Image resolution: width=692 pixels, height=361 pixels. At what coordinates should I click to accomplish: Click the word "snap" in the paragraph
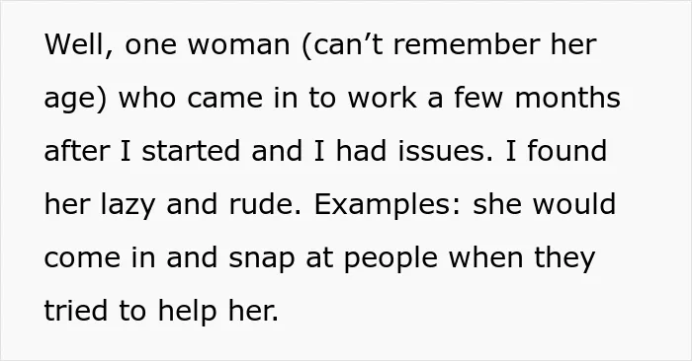point(262,258)
